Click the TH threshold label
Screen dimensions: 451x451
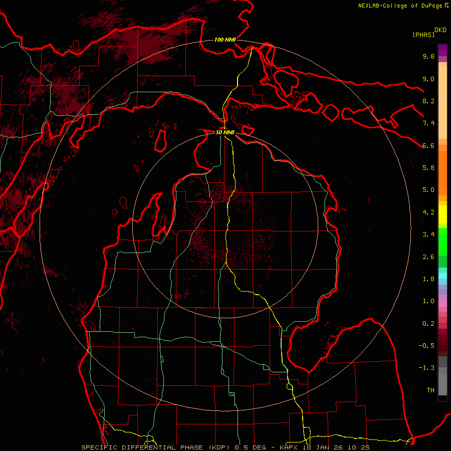[x=430, y=390]
